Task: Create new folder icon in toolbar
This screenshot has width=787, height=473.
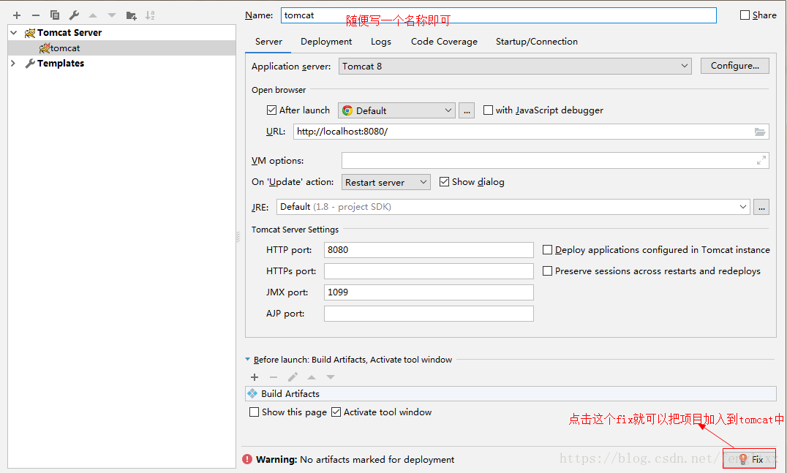Action: 131,15
